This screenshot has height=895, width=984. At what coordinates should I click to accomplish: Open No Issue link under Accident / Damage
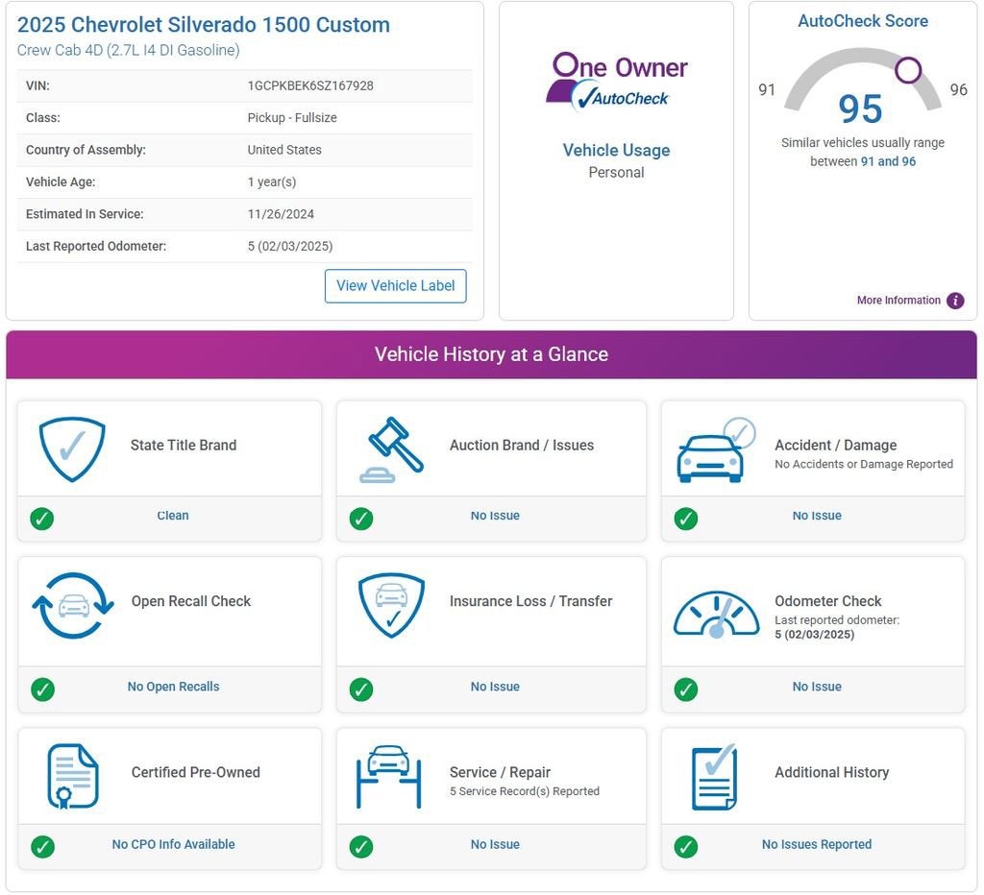click(817, 516)
